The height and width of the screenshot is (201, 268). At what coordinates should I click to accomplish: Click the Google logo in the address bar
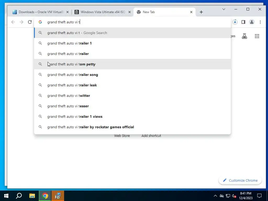(x=40, y=22)
